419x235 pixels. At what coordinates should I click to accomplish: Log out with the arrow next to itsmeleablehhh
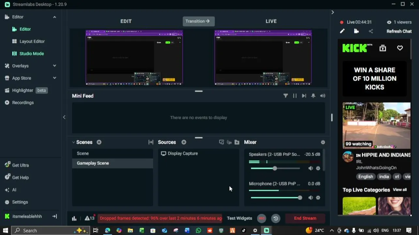(x=54, y=216)
